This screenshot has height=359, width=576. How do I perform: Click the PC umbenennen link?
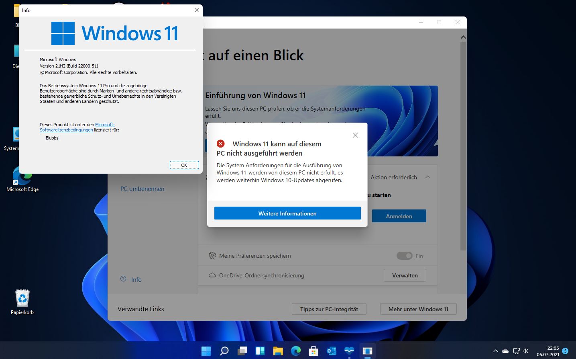[142, 189]
